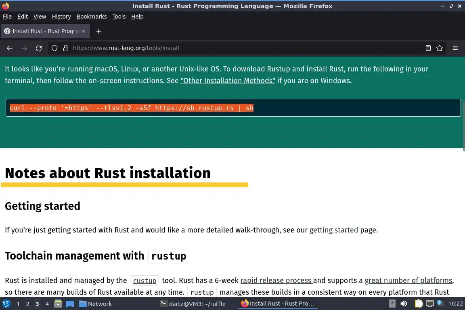Screen dimensions: 465x310
Task: Switch to workspace 1
Action: point(18,304)
